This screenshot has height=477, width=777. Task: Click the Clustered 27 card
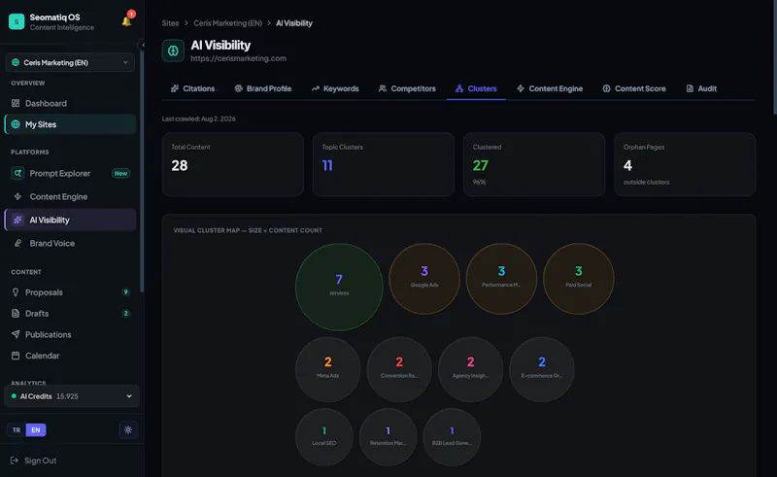(x=534, y=164)
